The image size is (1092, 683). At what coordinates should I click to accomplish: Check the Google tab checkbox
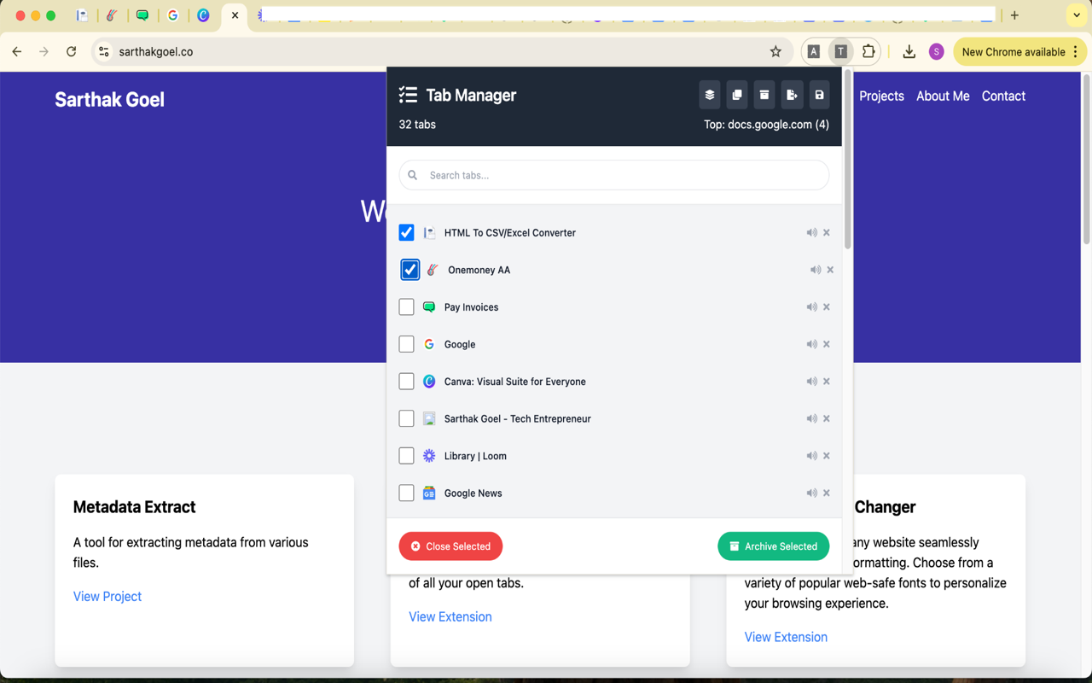pyautogui.click(x=406, y=344)
